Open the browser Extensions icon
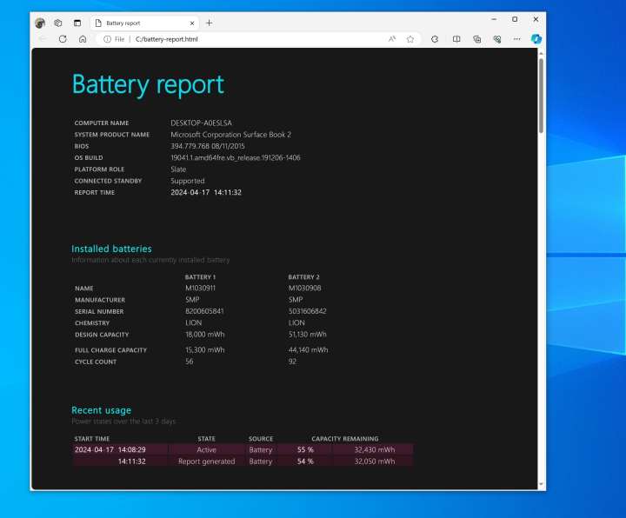The image size is (626, 518). click(435, 39)
